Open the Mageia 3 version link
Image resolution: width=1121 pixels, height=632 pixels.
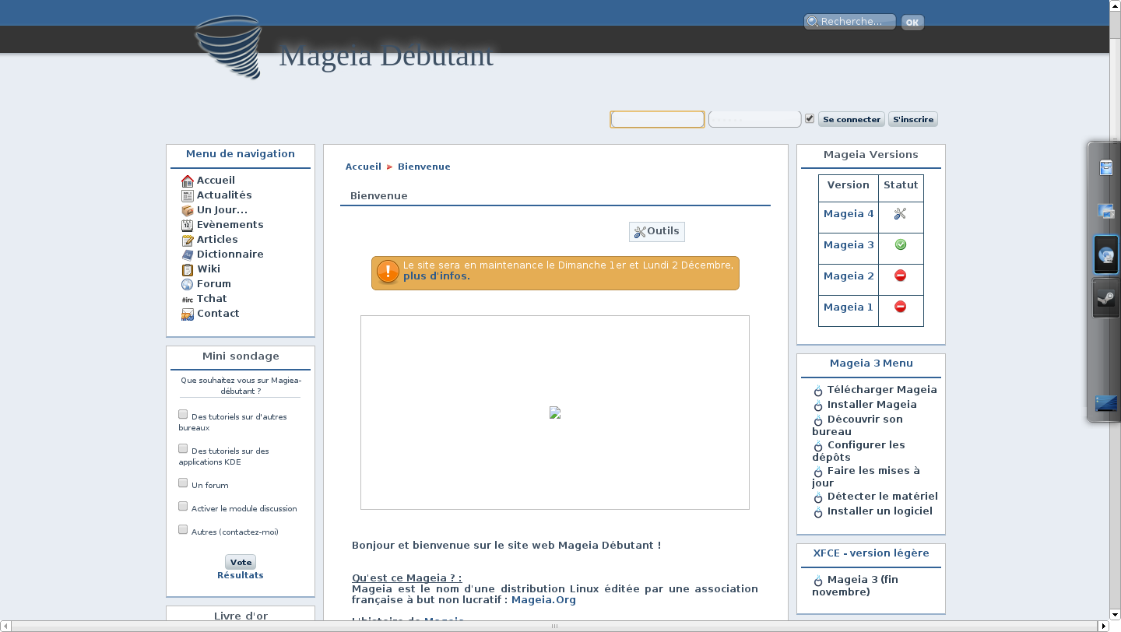click(849, 244)
